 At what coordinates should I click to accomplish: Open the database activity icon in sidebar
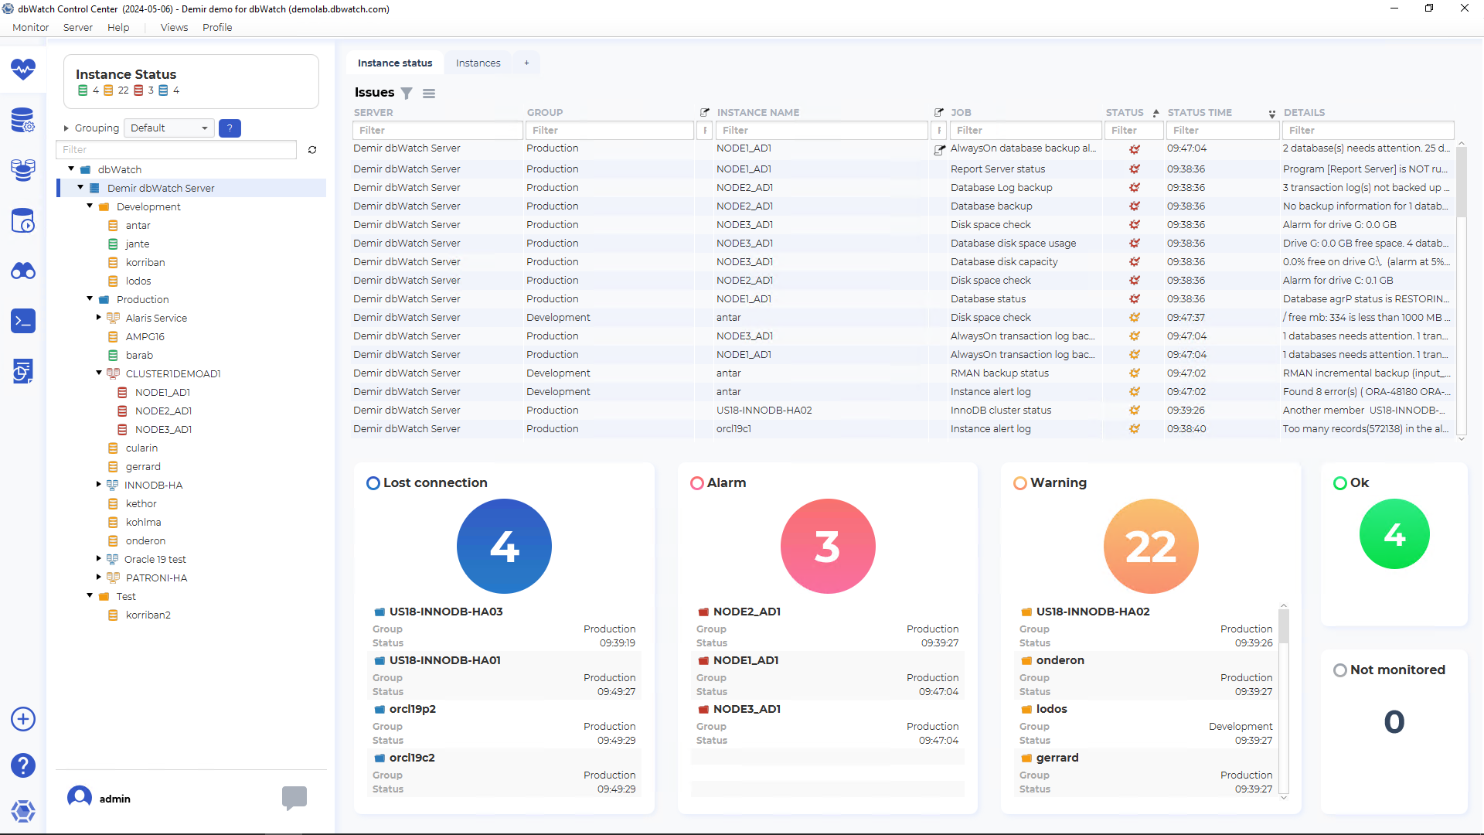[x=23, y=220]
